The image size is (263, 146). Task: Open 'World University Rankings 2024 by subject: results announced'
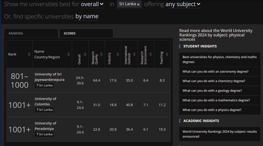219,134
